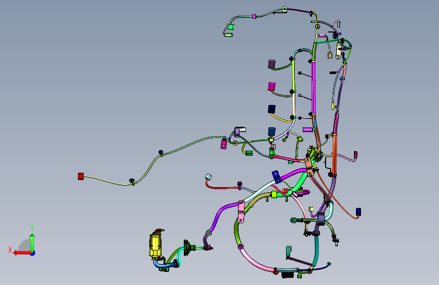Select the long vertical magenta conduit

[x=313, y=88]
